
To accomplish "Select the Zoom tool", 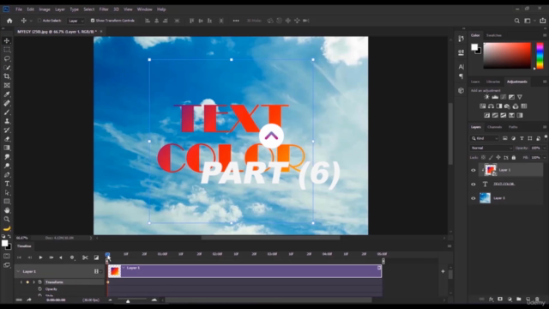I will [7, 220].
